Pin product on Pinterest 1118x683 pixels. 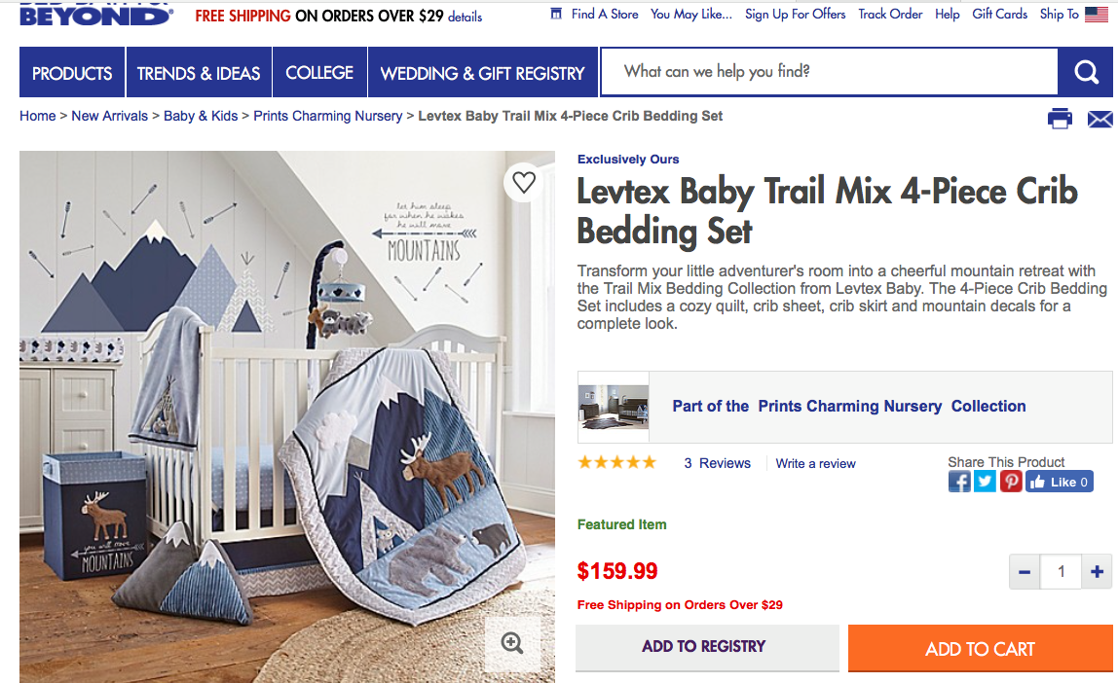[x=1010, y=482]
